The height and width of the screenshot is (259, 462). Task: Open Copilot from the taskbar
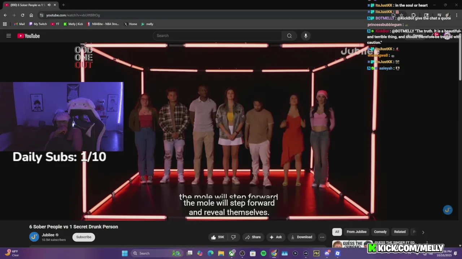[200, 253]
